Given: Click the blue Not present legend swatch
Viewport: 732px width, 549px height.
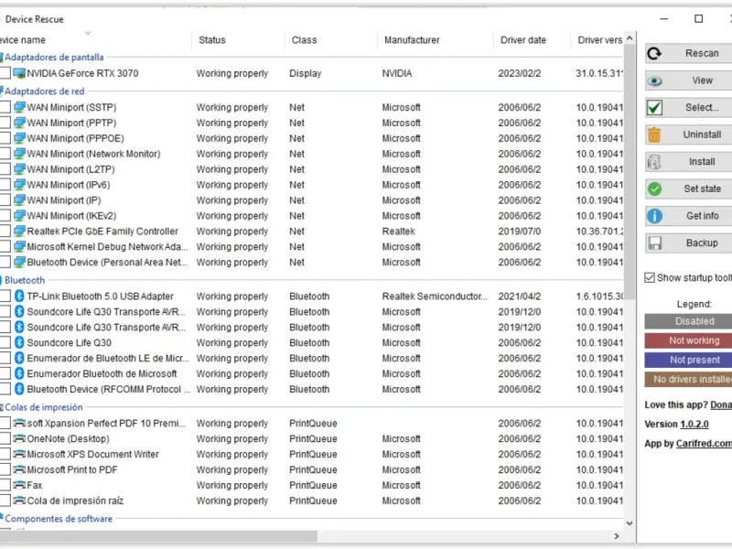Looking at the screenshot, I should coord(688,360).
